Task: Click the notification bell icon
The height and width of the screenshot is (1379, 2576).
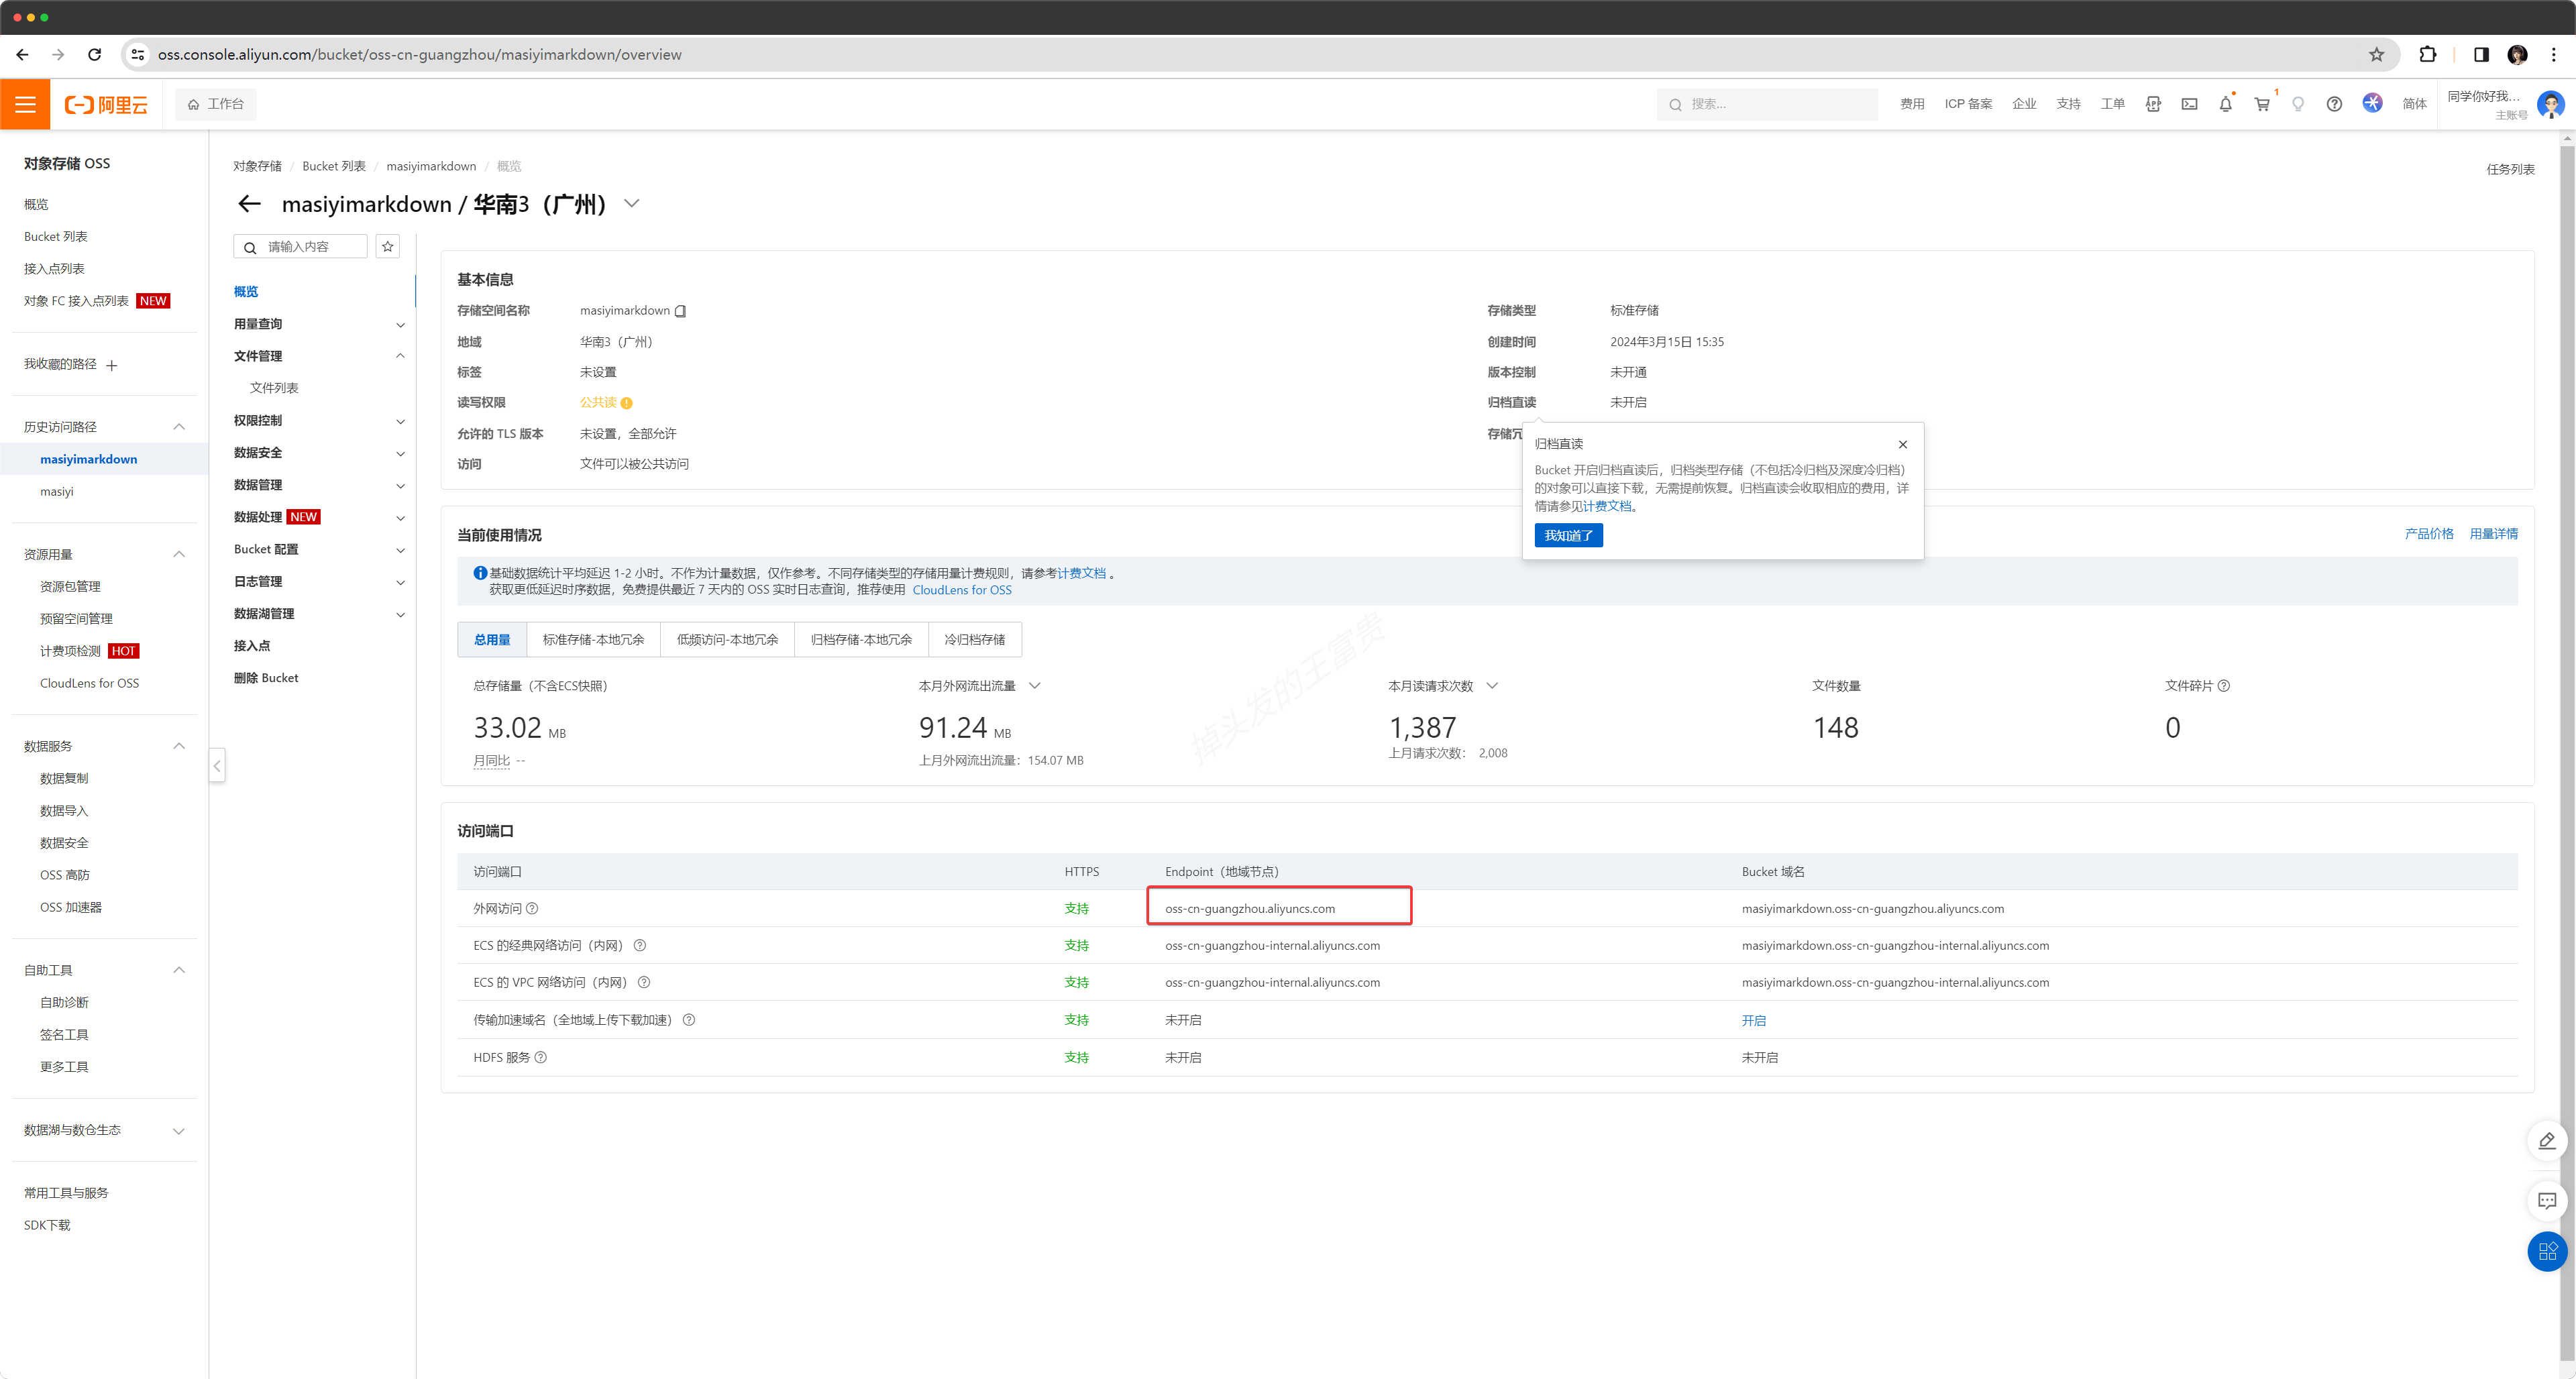Action: 2225,104
